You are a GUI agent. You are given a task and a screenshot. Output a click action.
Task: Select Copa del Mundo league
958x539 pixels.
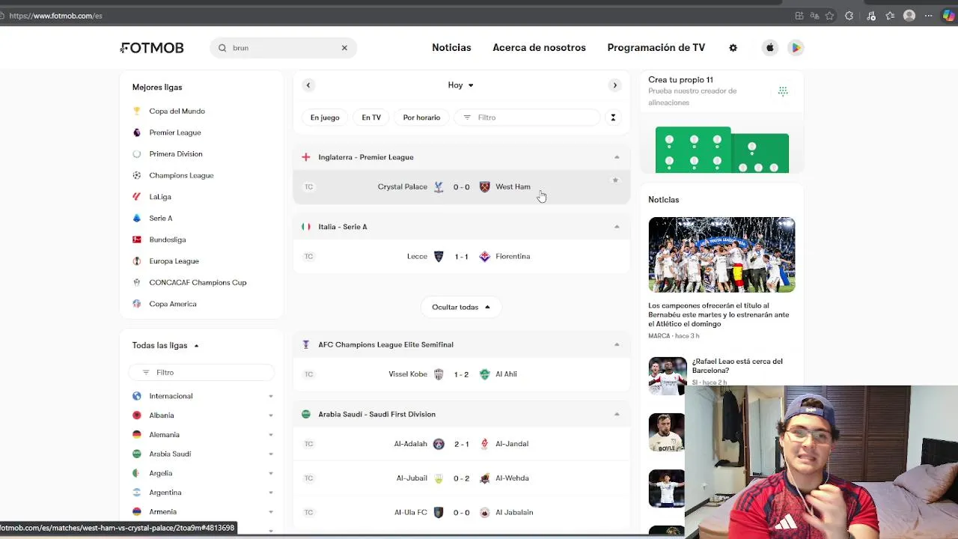point(177,112)
